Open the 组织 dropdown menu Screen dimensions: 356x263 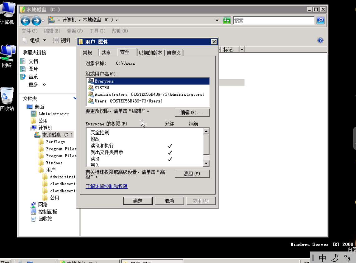pyautogui.click(x=35, y=40)
